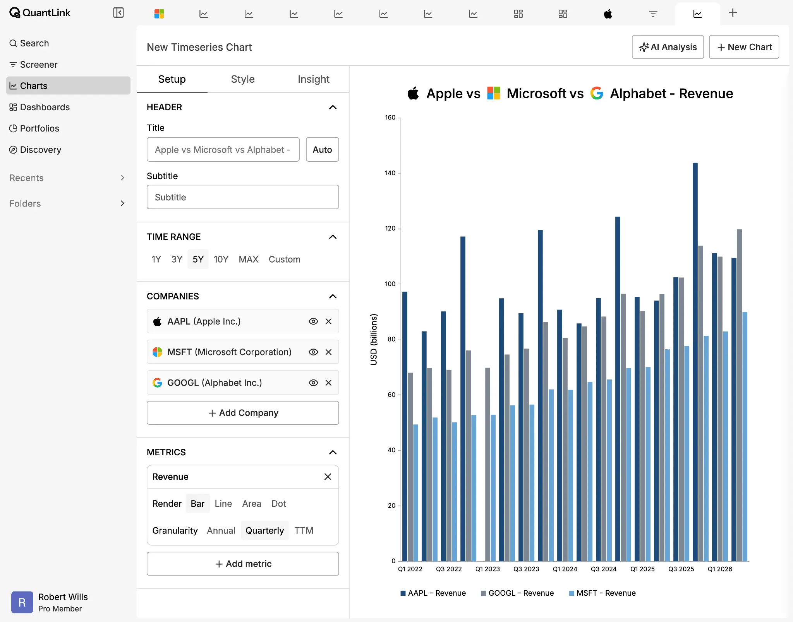
Task: Click Add metric button
Action: 243,564
